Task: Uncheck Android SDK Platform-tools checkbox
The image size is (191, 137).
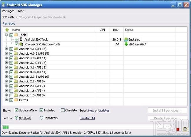Action: (x=16, y=44)
